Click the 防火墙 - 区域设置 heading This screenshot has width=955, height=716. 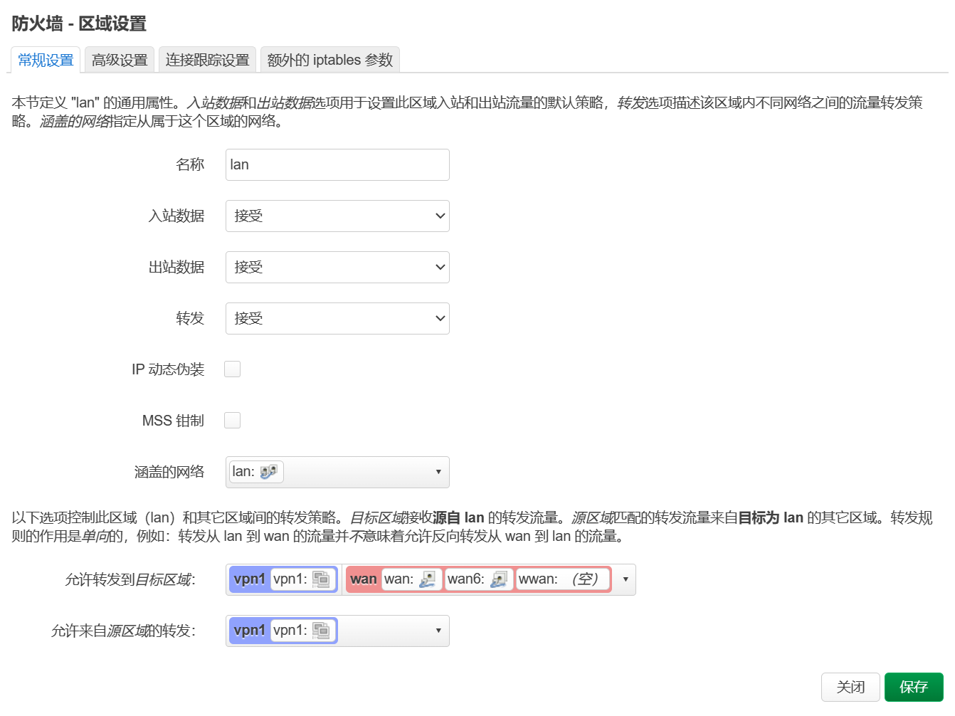[79, 23]
